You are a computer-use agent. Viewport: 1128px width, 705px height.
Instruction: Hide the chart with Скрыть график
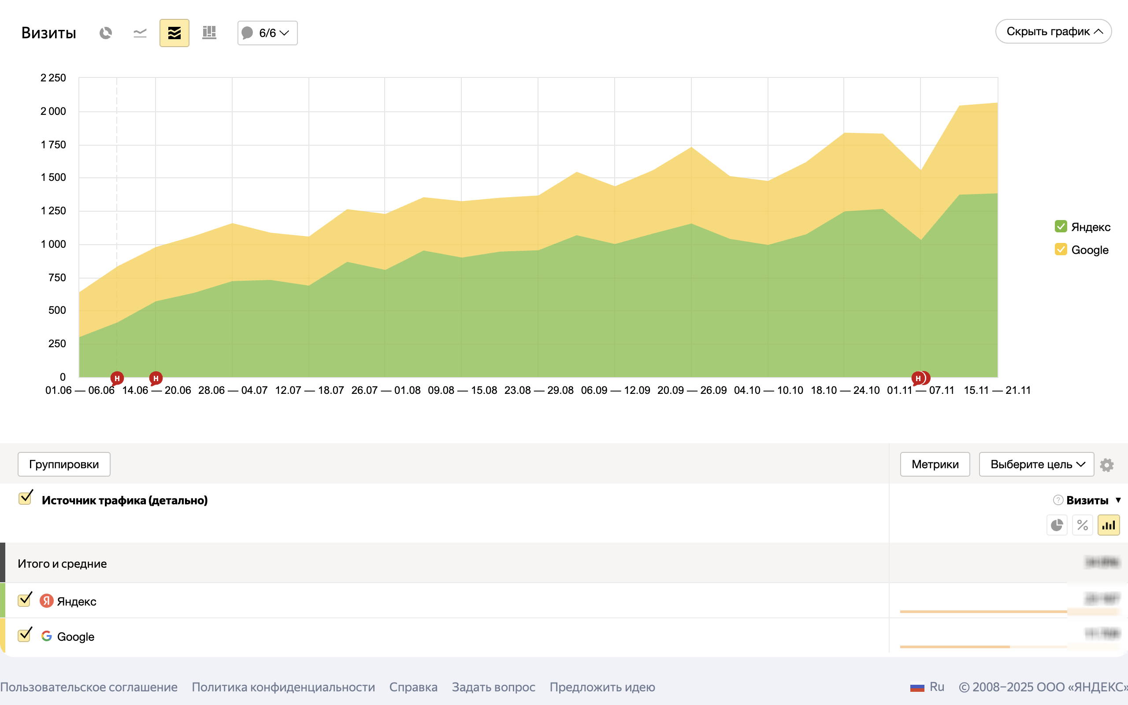[1053, 31]
